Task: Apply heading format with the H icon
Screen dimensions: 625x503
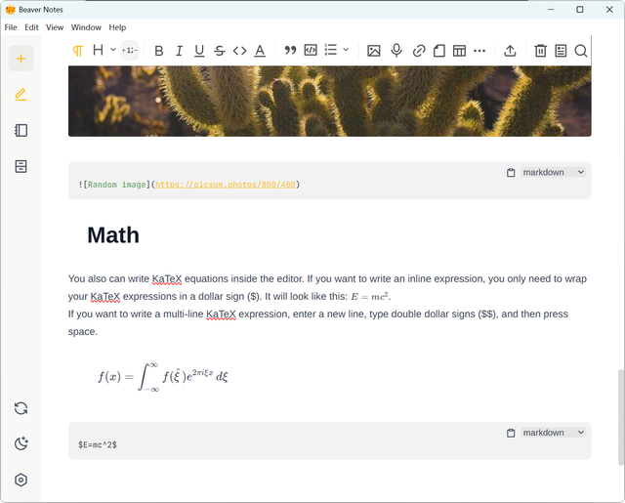Action: click(x=98, y=50)
